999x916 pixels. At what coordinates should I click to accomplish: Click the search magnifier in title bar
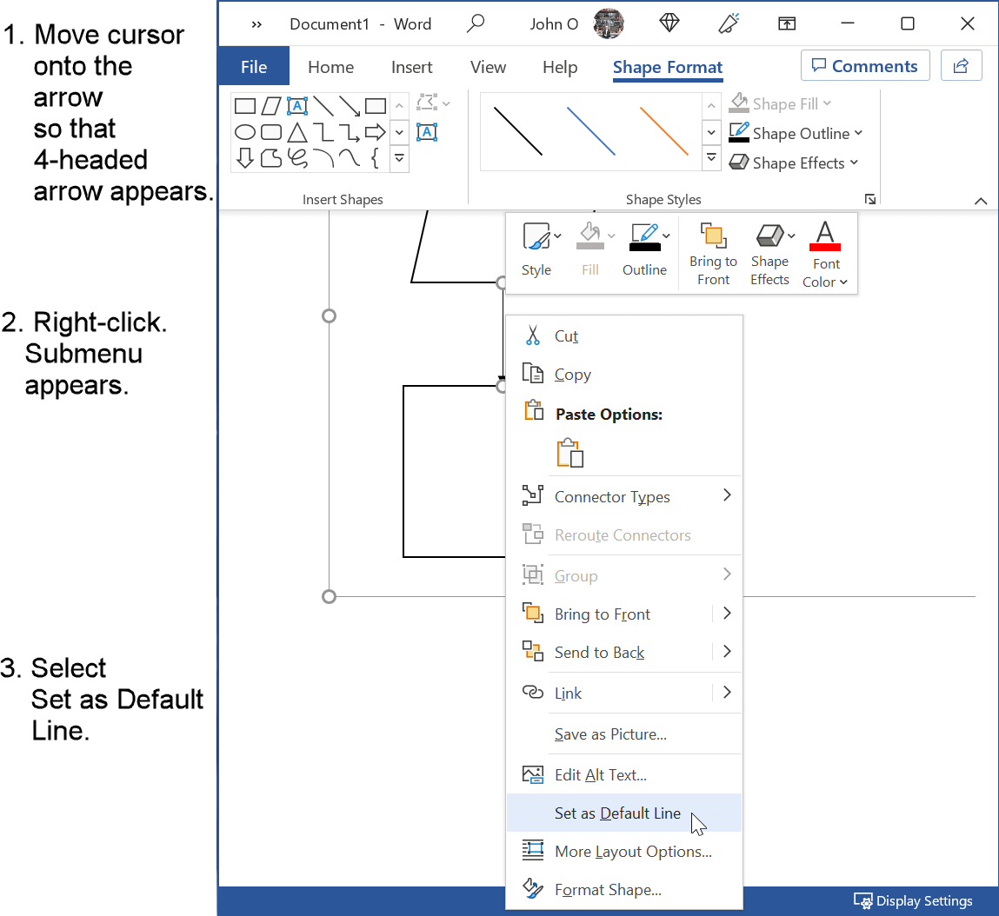[x=476, y=24]
